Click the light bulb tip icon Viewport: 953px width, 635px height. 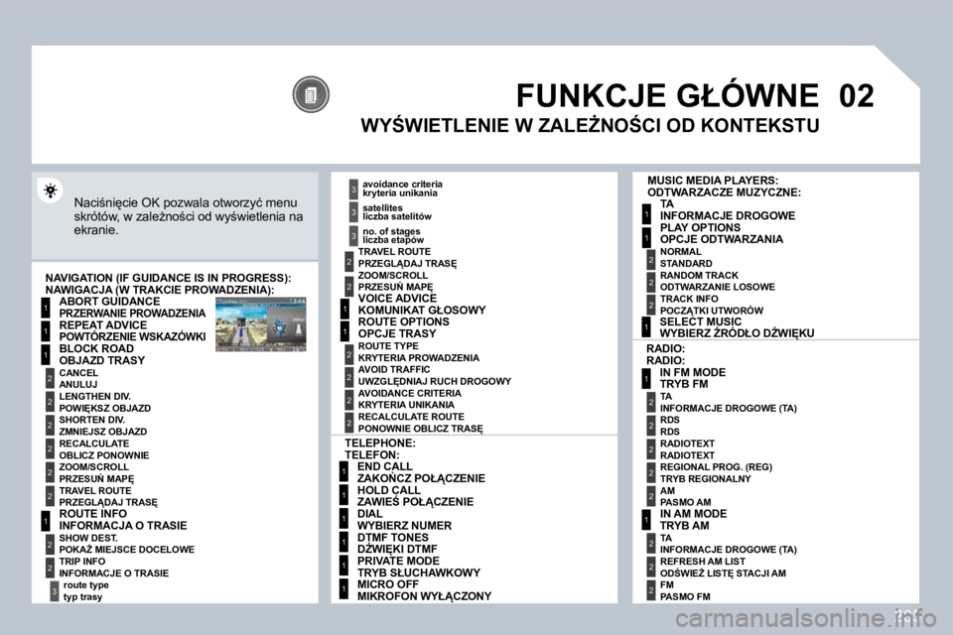click(51, 190)
